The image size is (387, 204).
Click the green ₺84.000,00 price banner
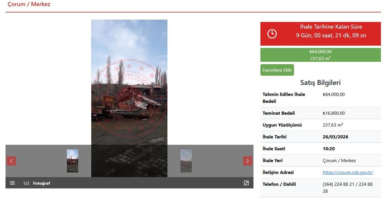[x=321, y=55]
